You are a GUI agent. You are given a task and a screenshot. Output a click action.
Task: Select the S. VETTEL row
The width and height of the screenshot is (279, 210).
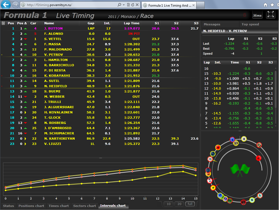coord(100,39)
